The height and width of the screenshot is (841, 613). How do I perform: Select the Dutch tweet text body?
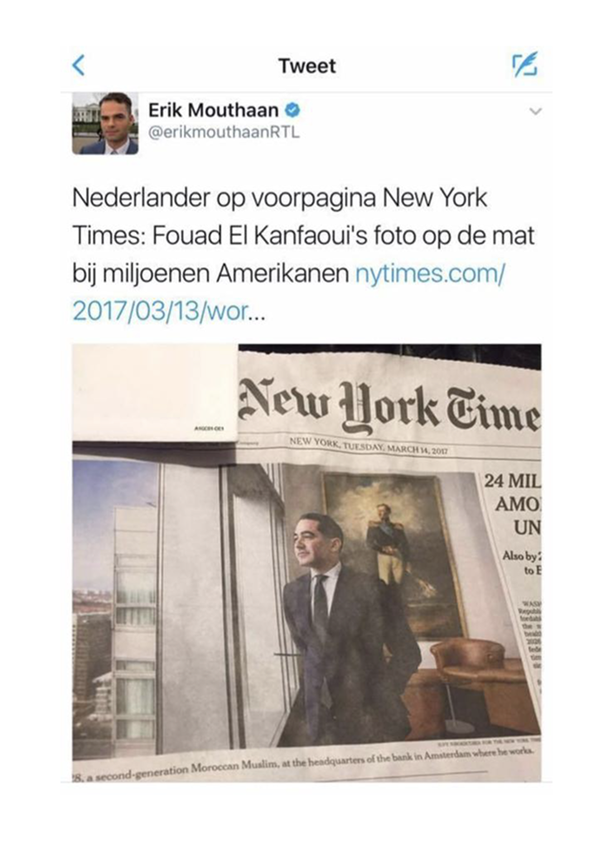pos(303,254)
